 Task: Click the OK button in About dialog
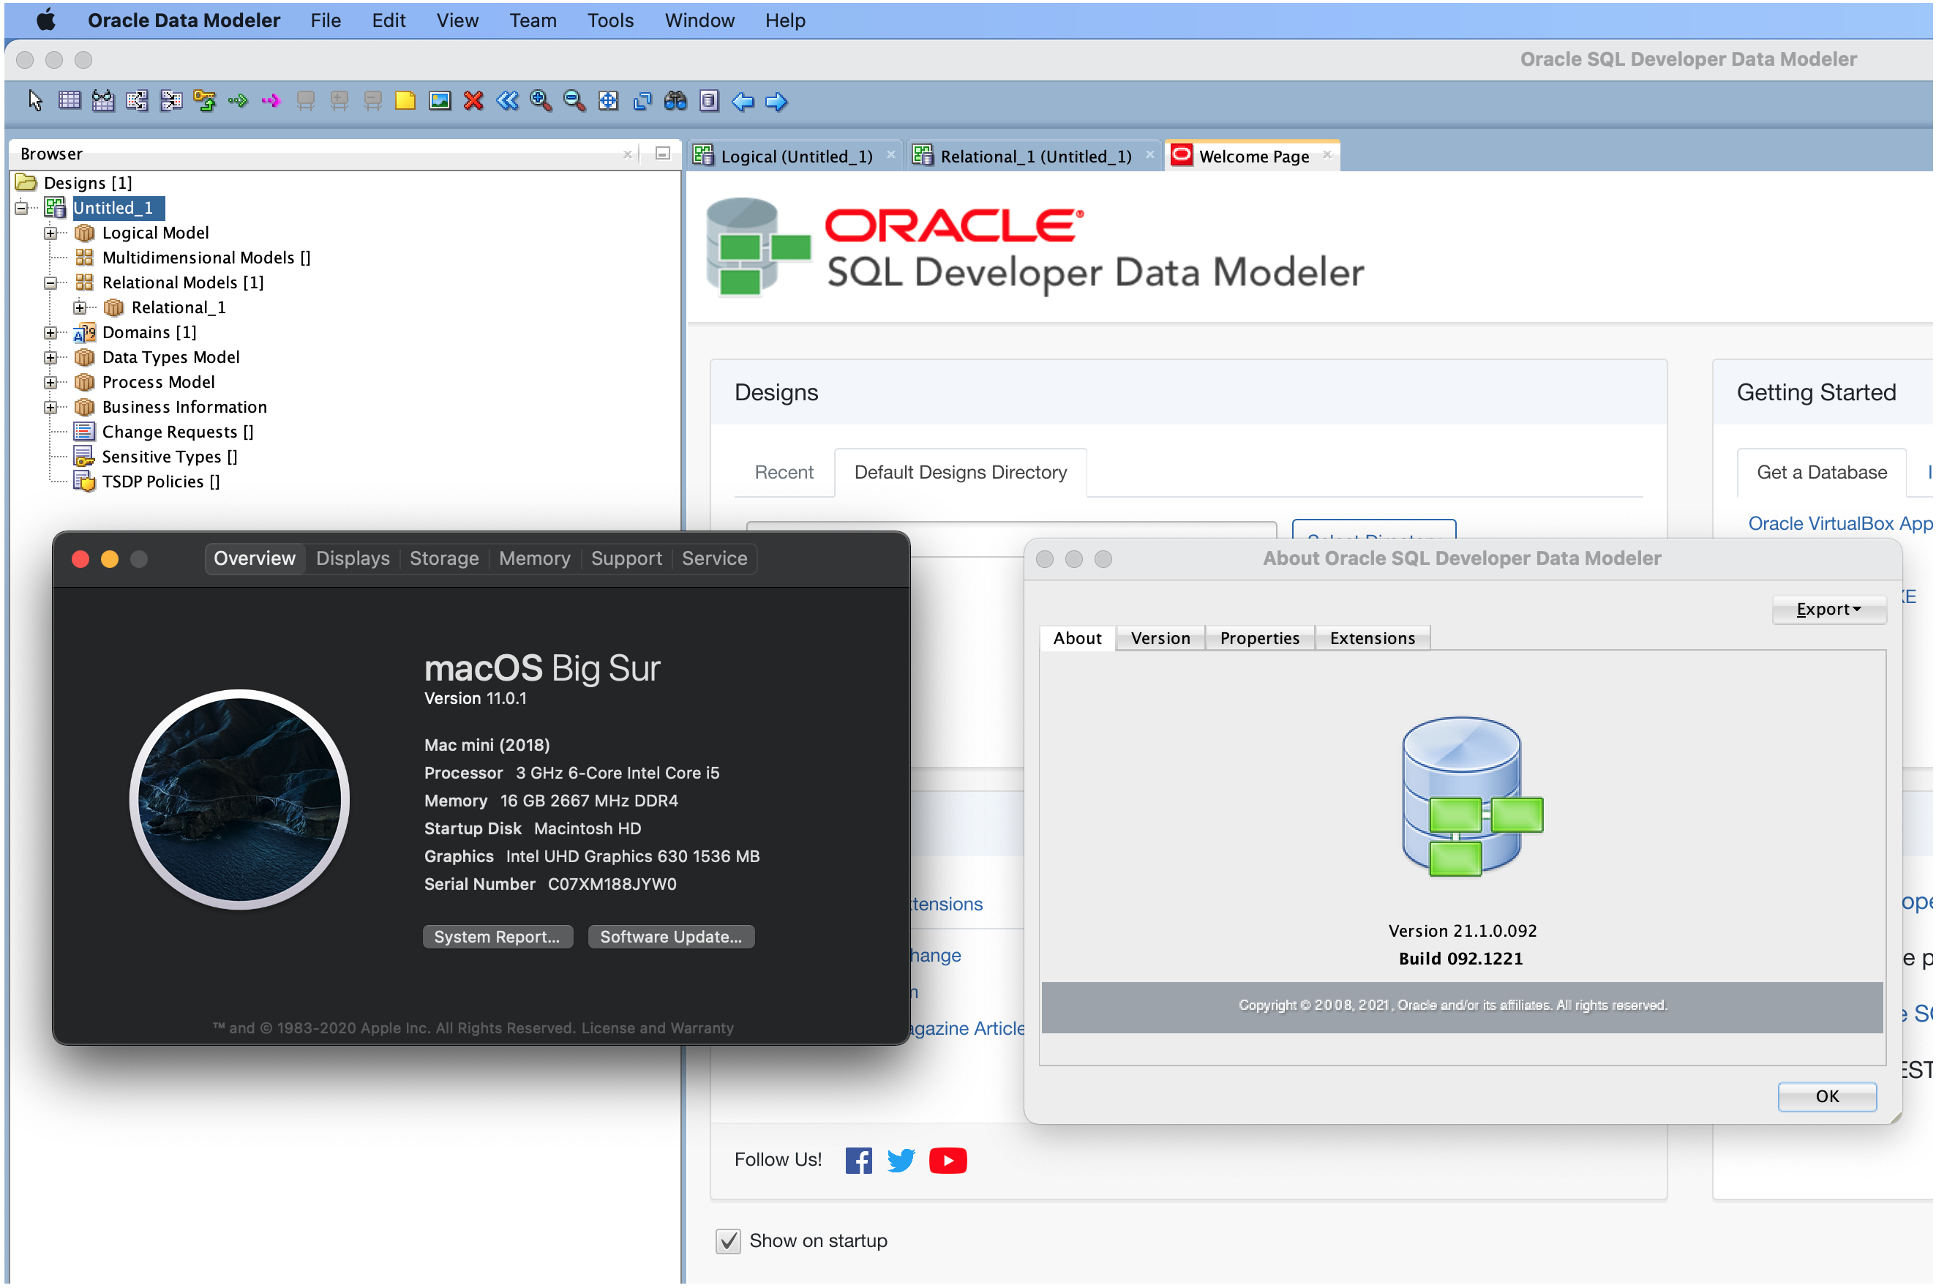point(1826,1096)
